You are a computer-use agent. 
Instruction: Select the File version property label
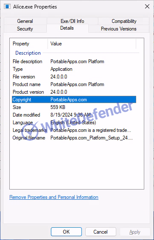click(24, 77)
